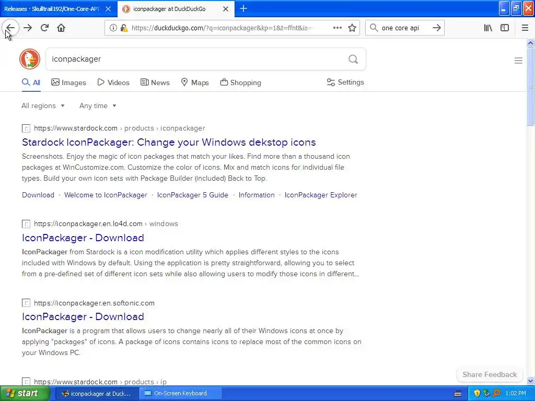Open DuckDuckGo Settings
The image size is (535, 401).
click(345, 82)
